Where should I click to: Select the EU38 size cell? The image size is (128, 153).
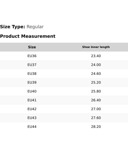[32, 74]
